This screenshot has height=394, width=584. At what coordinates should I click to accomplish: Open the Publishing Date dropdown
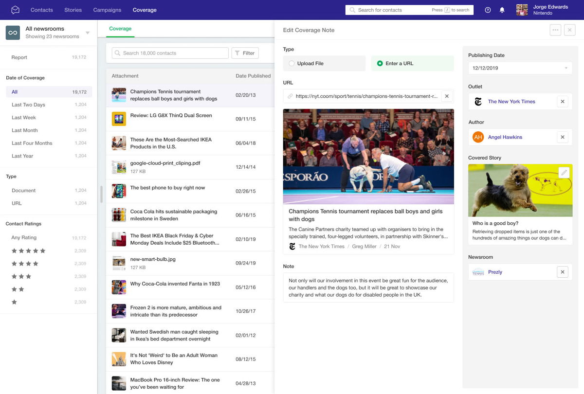click(x=520, y=68)
